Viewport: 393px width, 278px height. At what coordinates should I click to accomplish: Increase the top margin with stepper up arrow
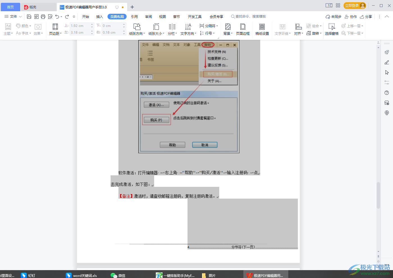92,24
